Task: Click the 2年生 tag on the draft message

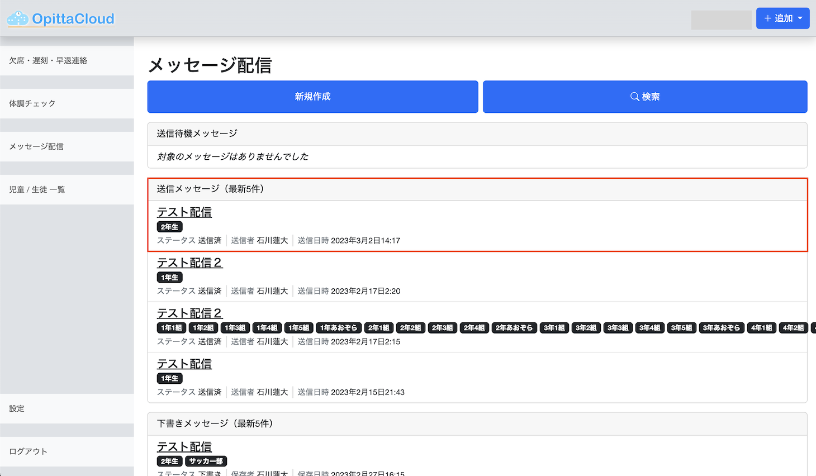Action: [170, 461]
